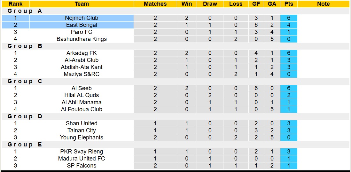
Task: Select Hilal AL Quds team
Action: [x=82, y=95]
